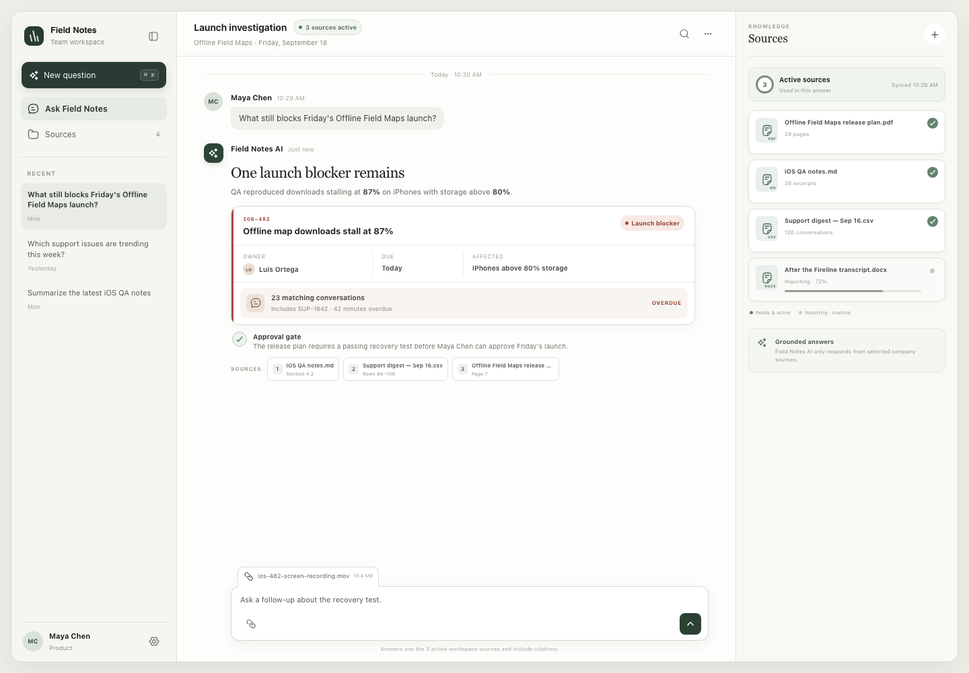Open recent 'Which support issues are trending'

94,255
